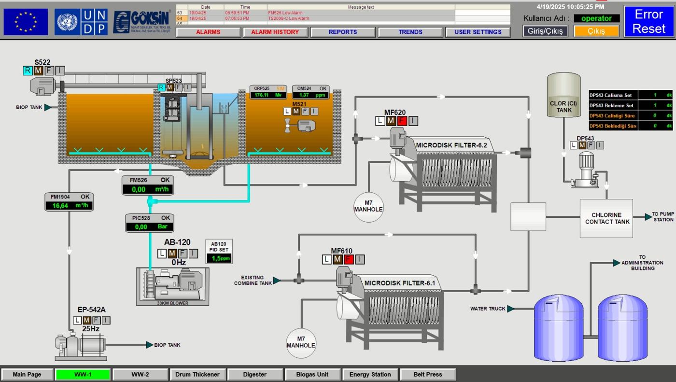The image size is (676, 382).
Task: Open the REPORTS screen
Action: [343, 32]
